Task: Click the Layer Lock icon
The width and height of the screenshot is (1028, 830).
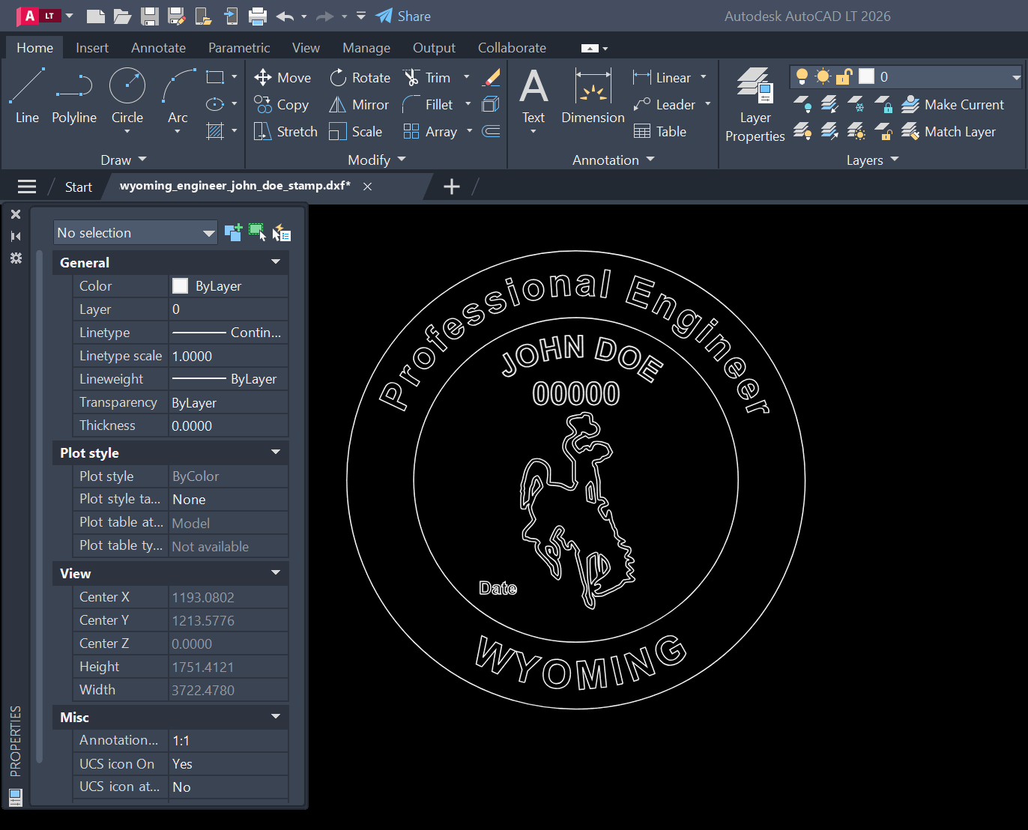Action: pos(883,104)
